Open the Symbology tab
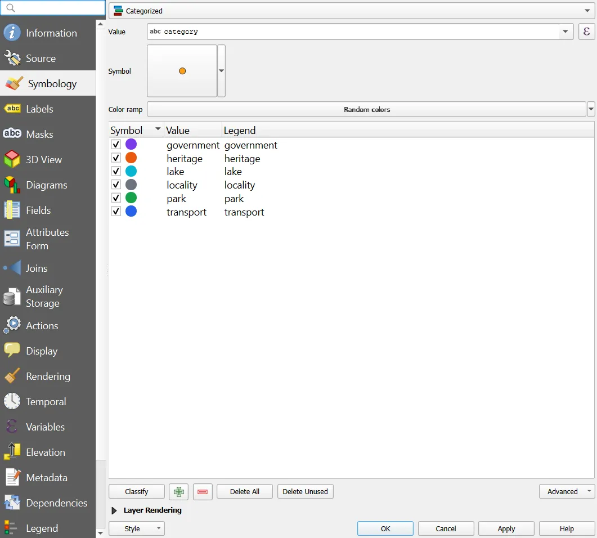This screenshot has height=538, width=597. [x=48, y=83]
